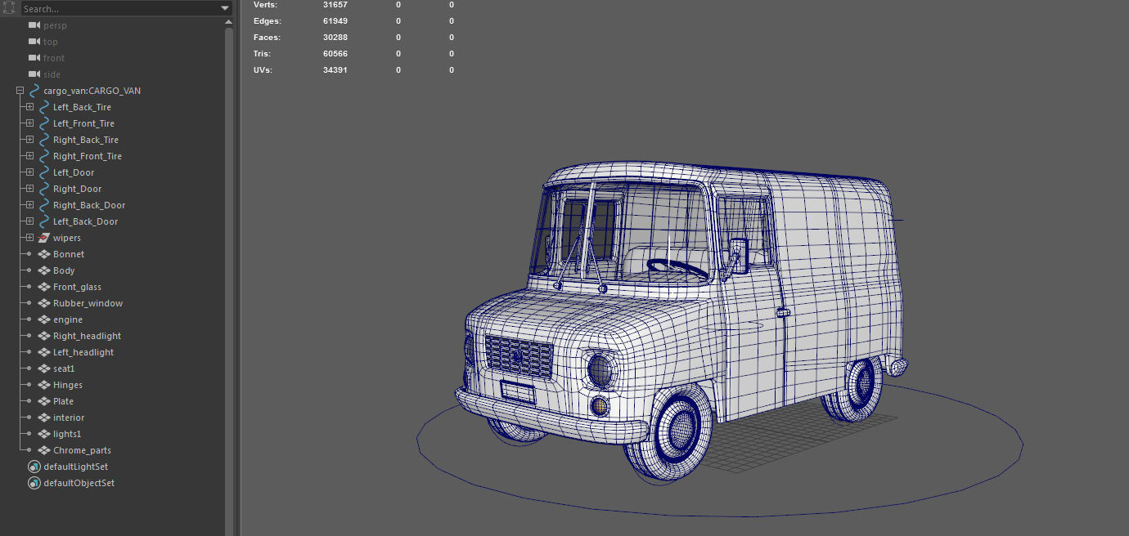Select Right_Back_Door in the Outliner
The image size is (1129, 536).
pos(88,205)
